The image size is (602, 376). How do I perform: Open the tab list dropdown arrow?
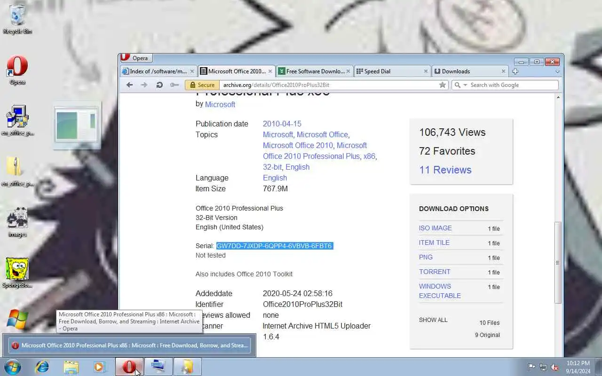[557, 72]
